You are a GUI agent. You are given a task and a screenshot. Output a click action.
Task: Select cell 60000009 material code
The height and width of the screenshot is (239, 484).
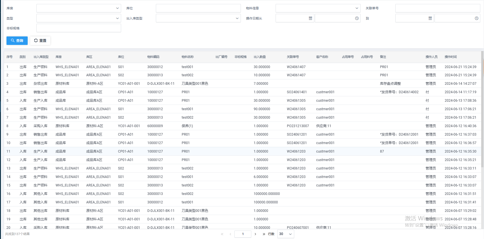pos(155,126)
